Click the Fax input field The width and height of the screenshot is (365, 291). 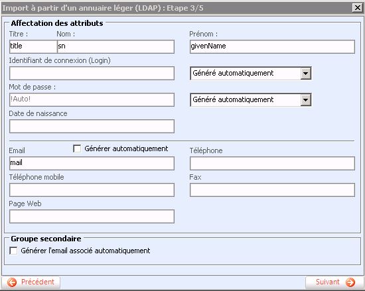click(272, 190)
